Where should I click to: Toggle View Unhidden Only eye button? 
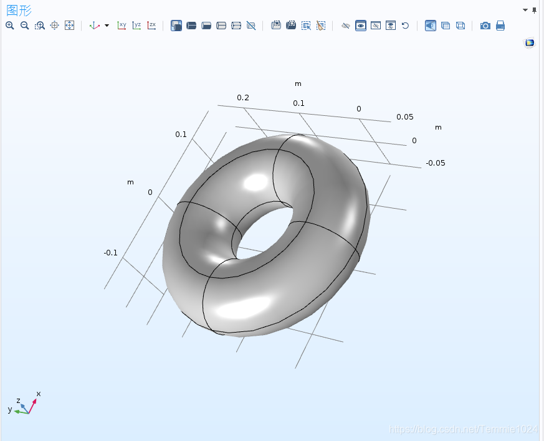361,26
